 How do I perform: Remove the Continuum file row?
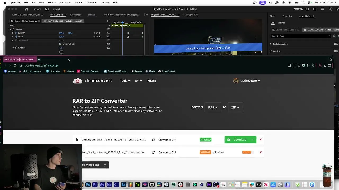pyautogui.click(x=261, y=139)
